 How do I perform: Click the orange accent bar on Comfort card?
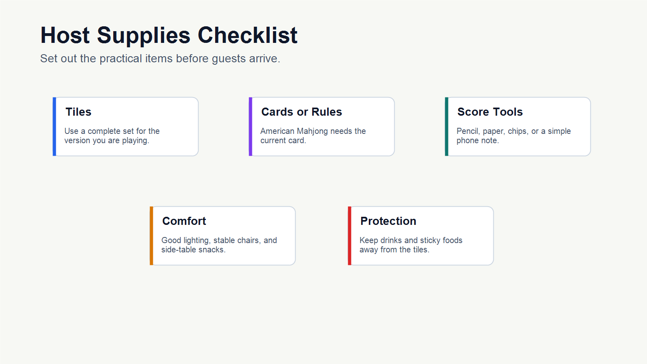coord(151,236)
